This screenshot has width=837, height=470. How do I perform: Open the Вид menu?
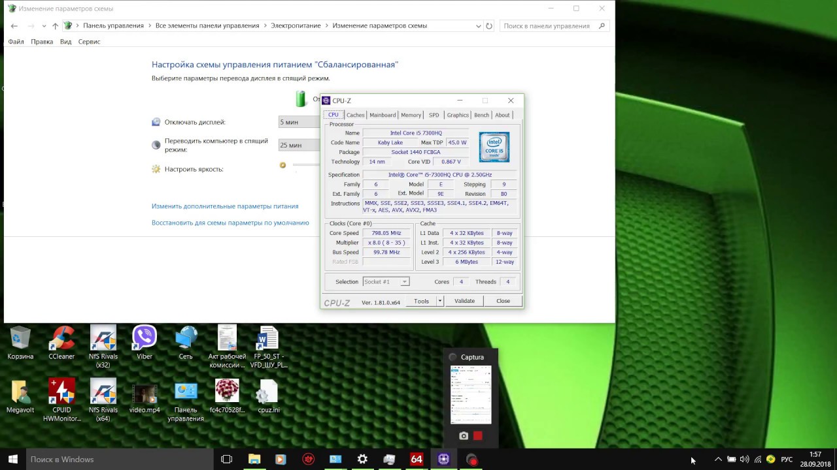[x=65, y=42]
